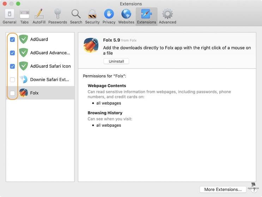Open the AutoFill preferences pane
262x197 pixels.
pos(39,16)
